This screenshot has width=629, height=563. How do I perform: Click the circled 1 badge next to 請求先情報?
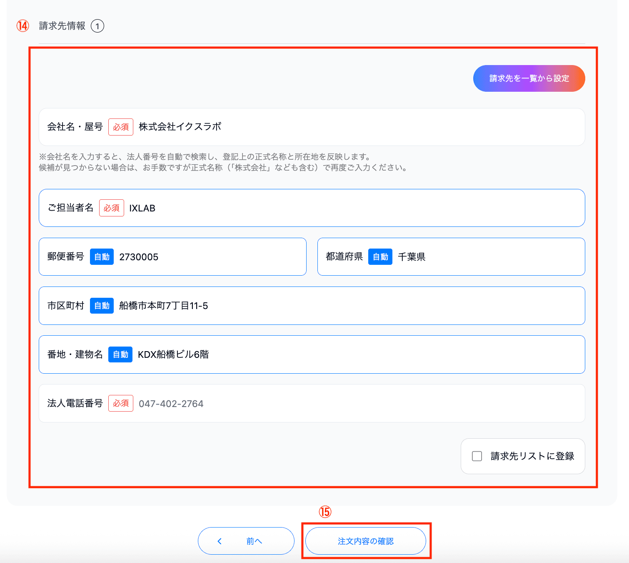pos(97,26)
